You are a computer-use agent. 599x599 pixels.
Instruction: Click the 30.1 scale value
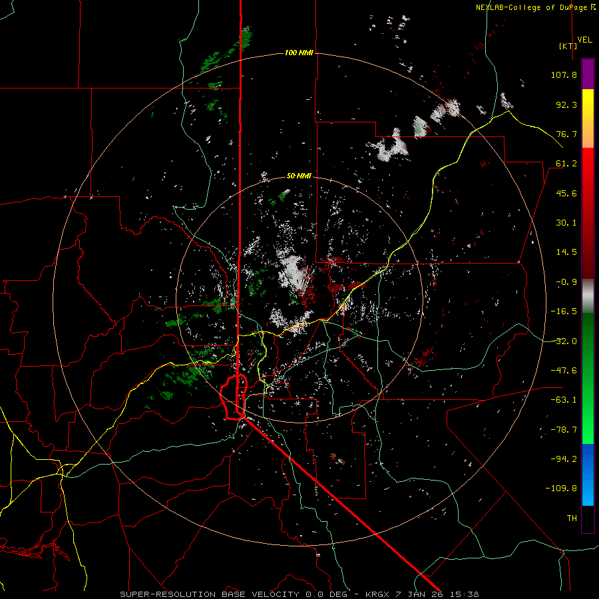(566, 223)
